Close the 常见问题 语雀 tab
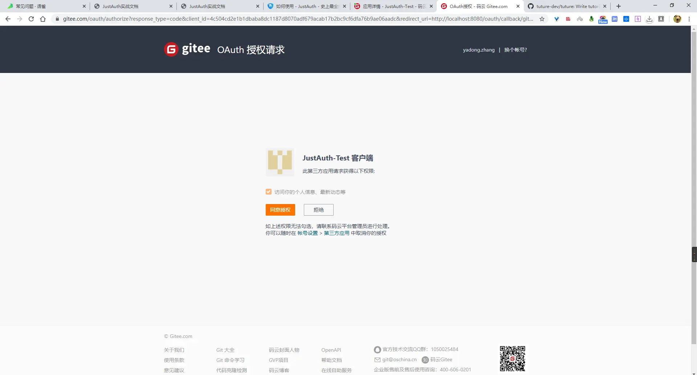Image resolution: width=697 pixels, height=375 pixels. [84, 6]
